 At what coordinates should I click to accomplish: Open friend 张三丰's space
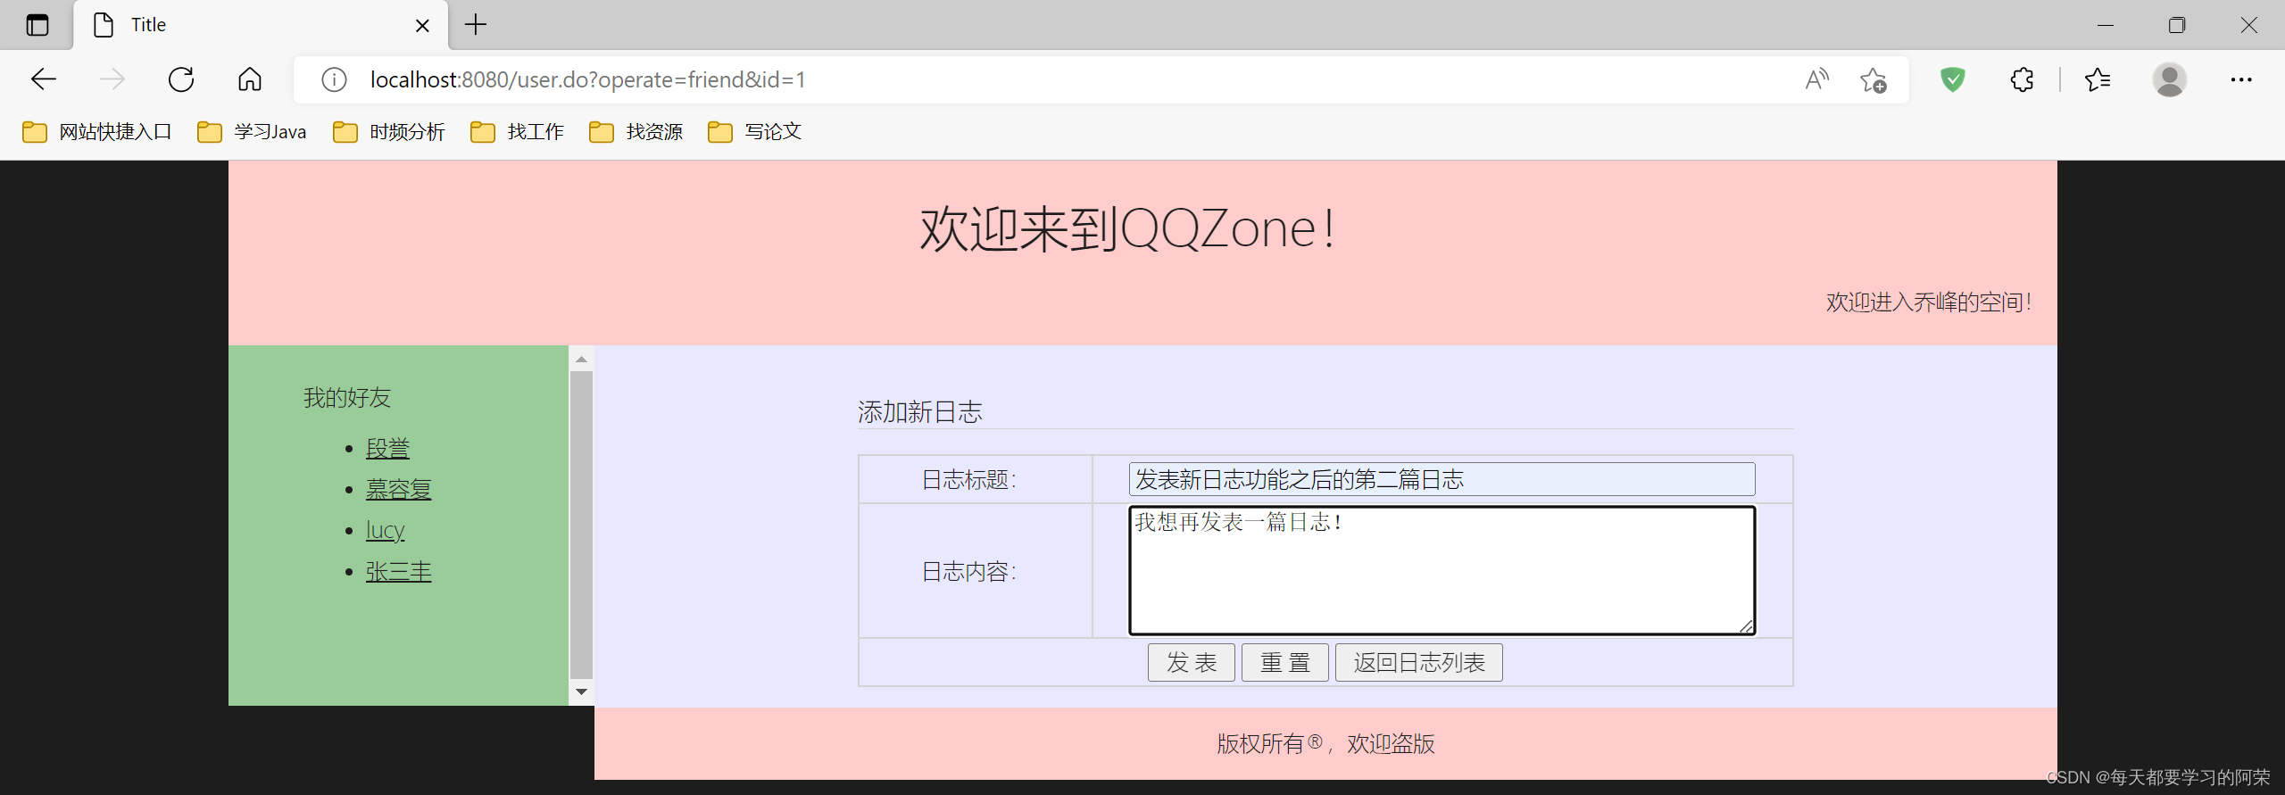tap(398, 571)
